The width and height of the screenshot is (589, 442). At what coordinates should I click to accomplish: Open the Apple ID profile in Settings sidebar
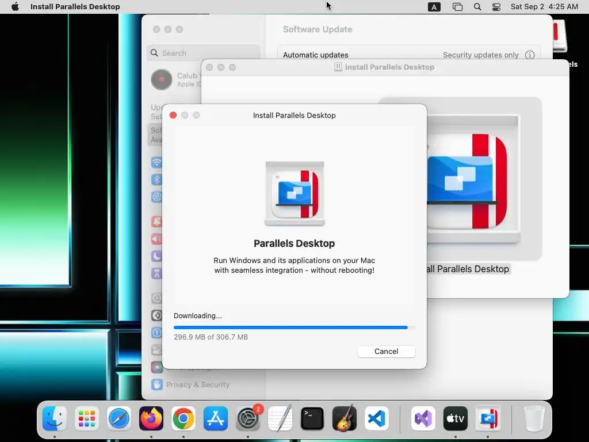176,79
